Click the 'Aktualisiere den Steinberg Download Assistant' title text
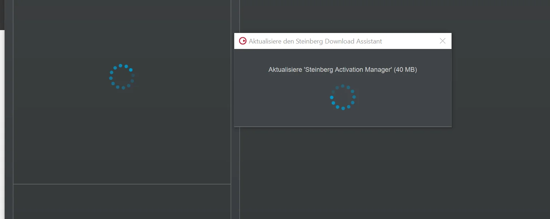Screen dimensions: 550x219 [x=315, y=41]
